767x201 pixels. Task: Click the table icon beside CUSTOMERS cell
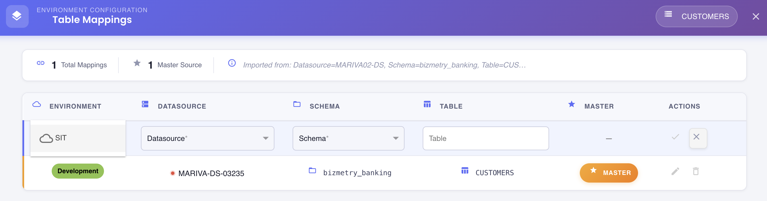click(464, 171)
